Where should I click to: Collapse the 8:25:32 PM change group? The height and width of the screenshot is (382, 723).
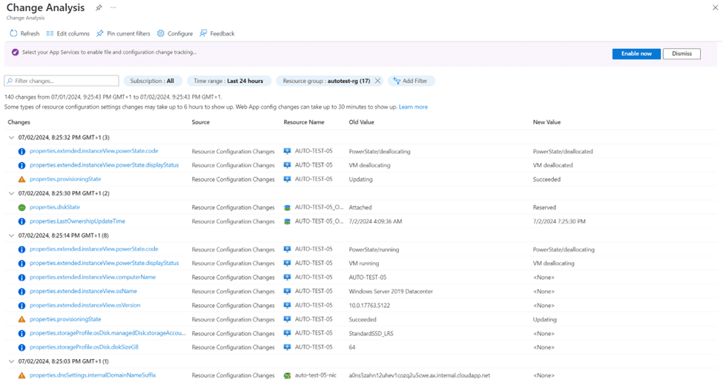11,137
